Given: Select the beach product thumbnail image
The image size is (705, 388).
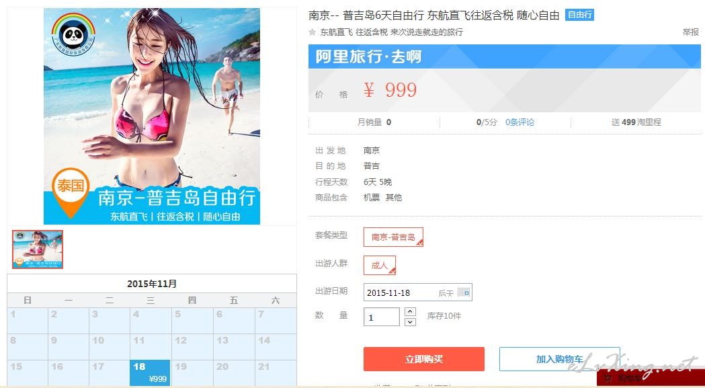Looking at the screenshot, I should [x=38, y=249].
